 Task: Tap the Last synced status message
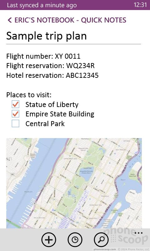(42, 5)
